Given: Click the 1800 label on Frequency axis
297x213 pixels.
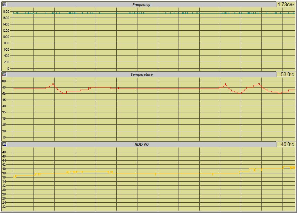Looking at the screenshot, I should 6,11.
